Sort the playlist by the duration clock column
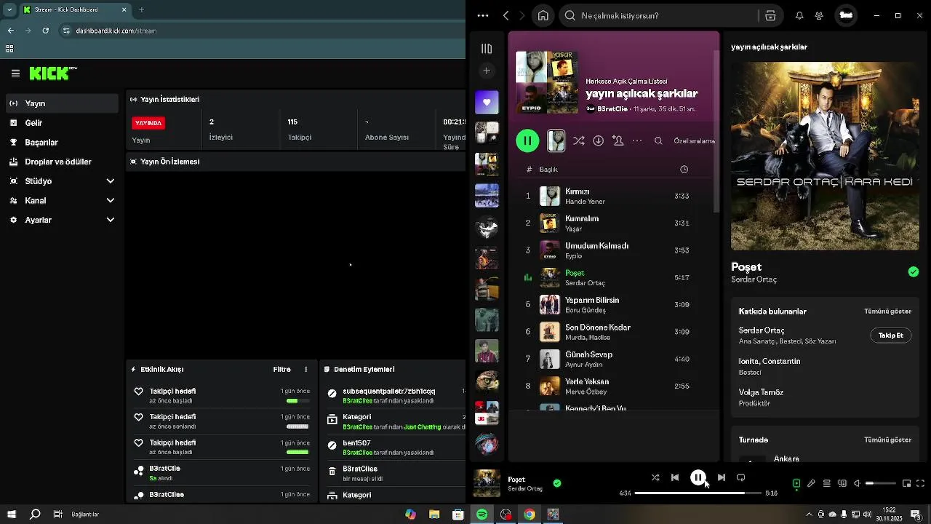Viewport: 931px width, 524px height. (684, 169)
